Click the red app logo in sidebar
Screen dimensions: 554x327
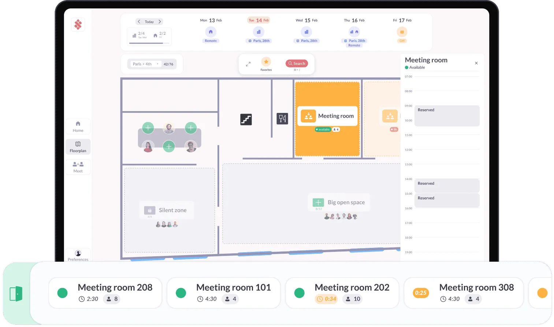(x=78, y=25)
